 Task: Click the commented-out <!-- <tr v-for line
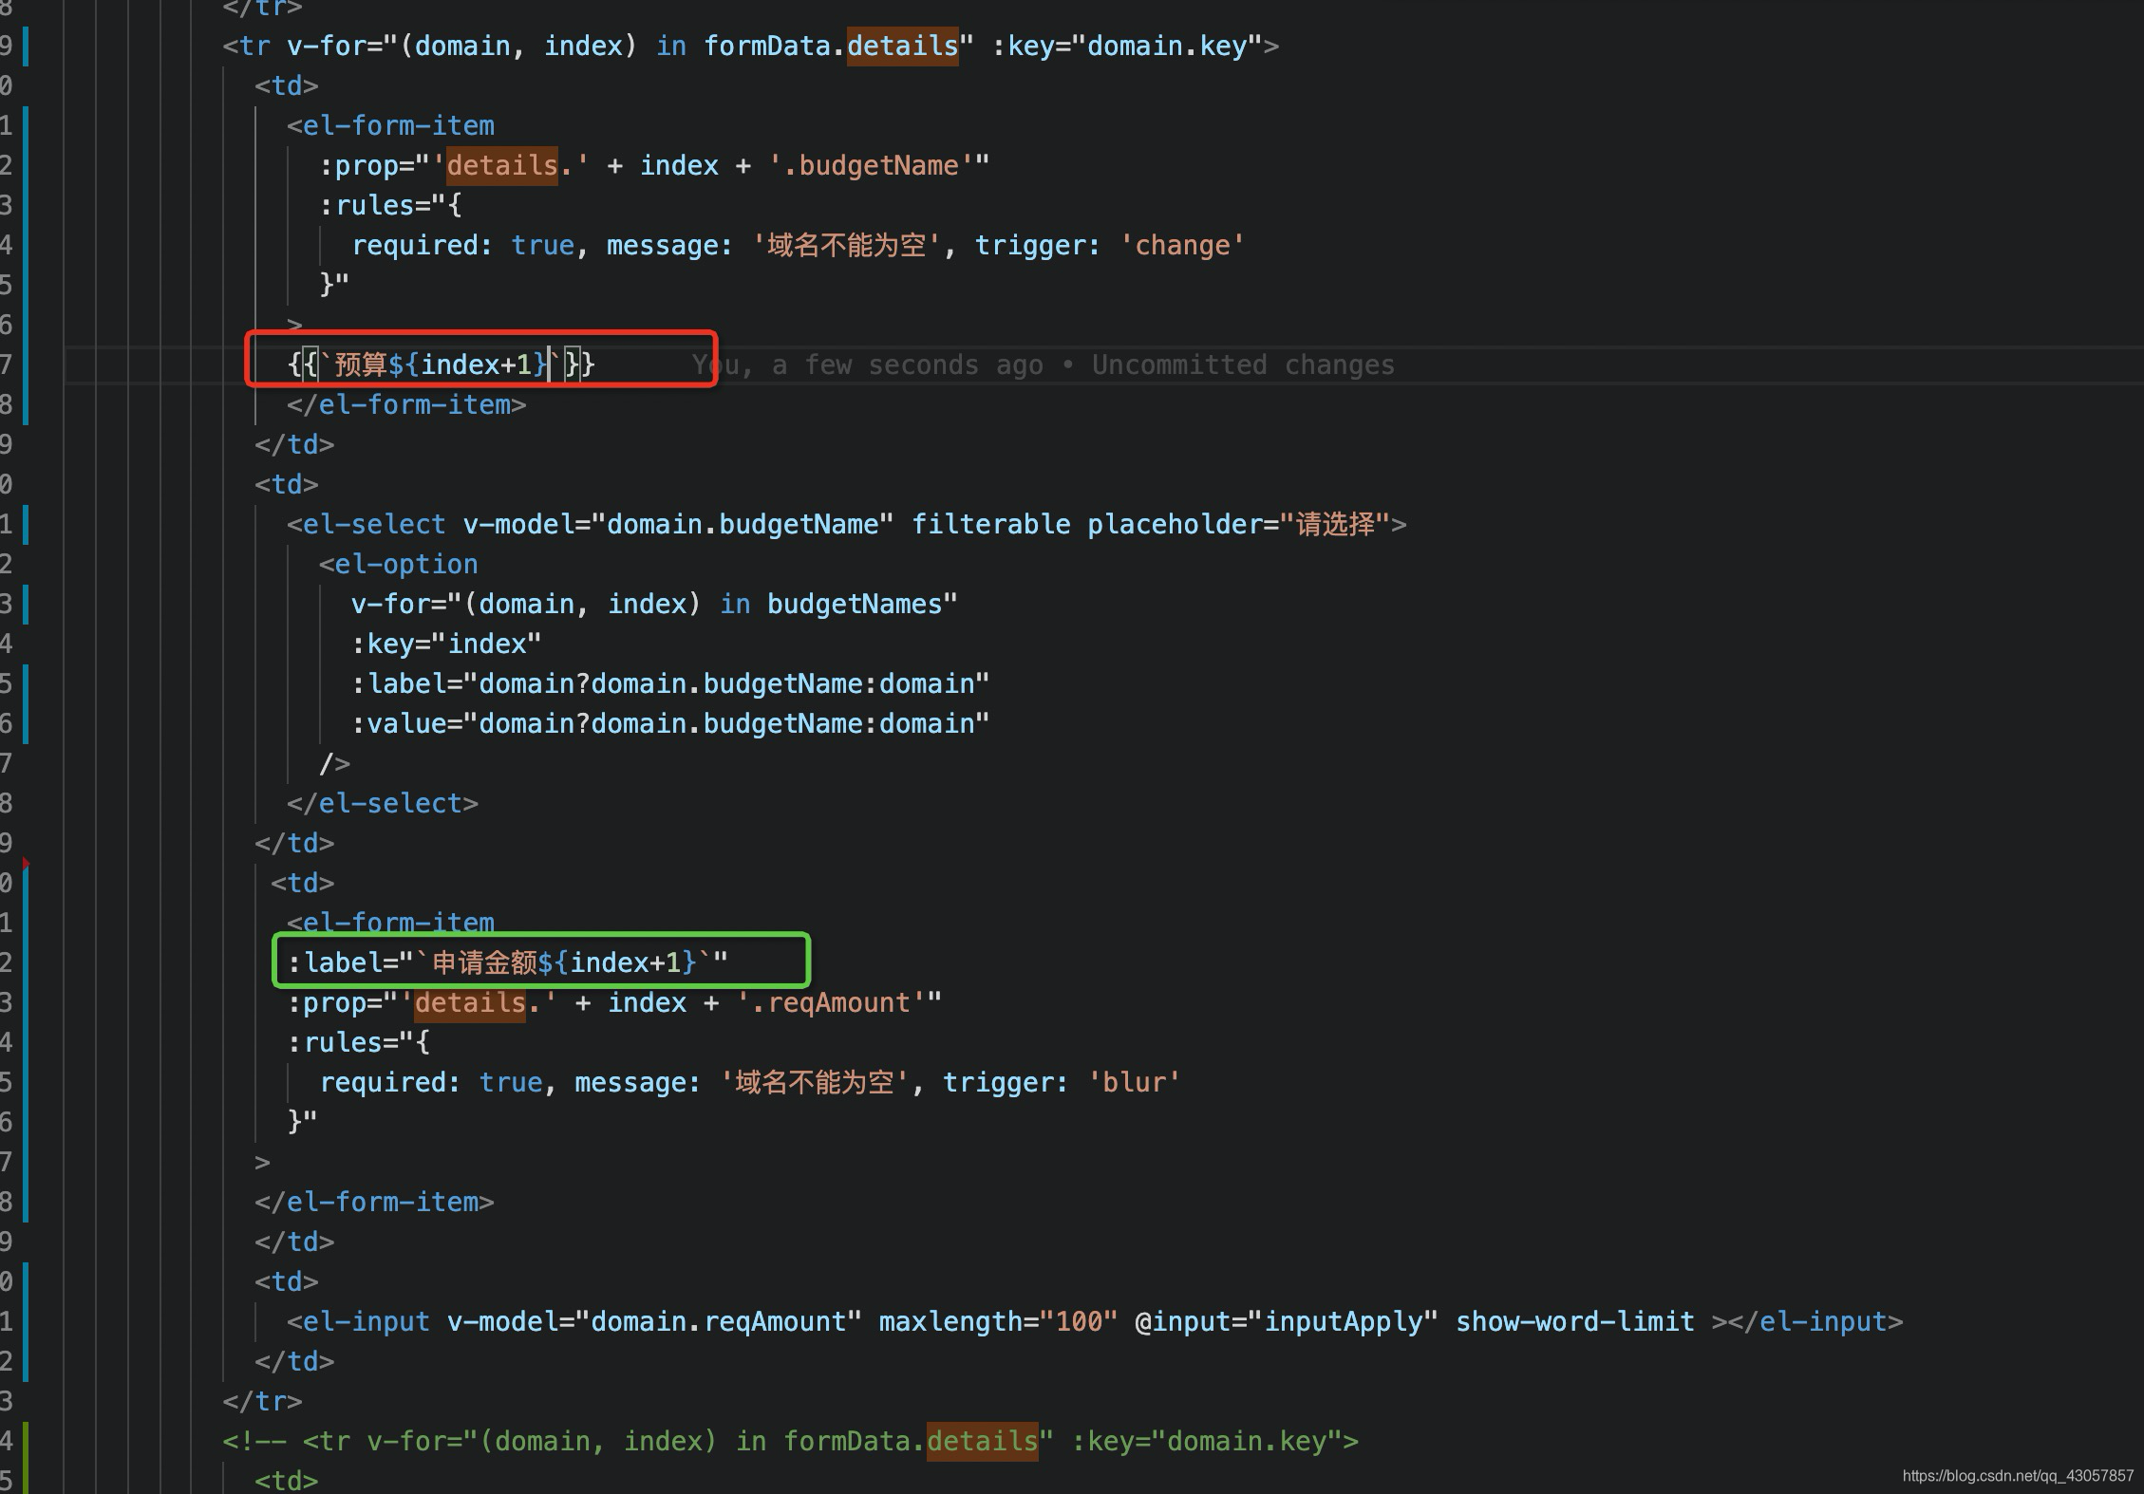click(790, 1442)
